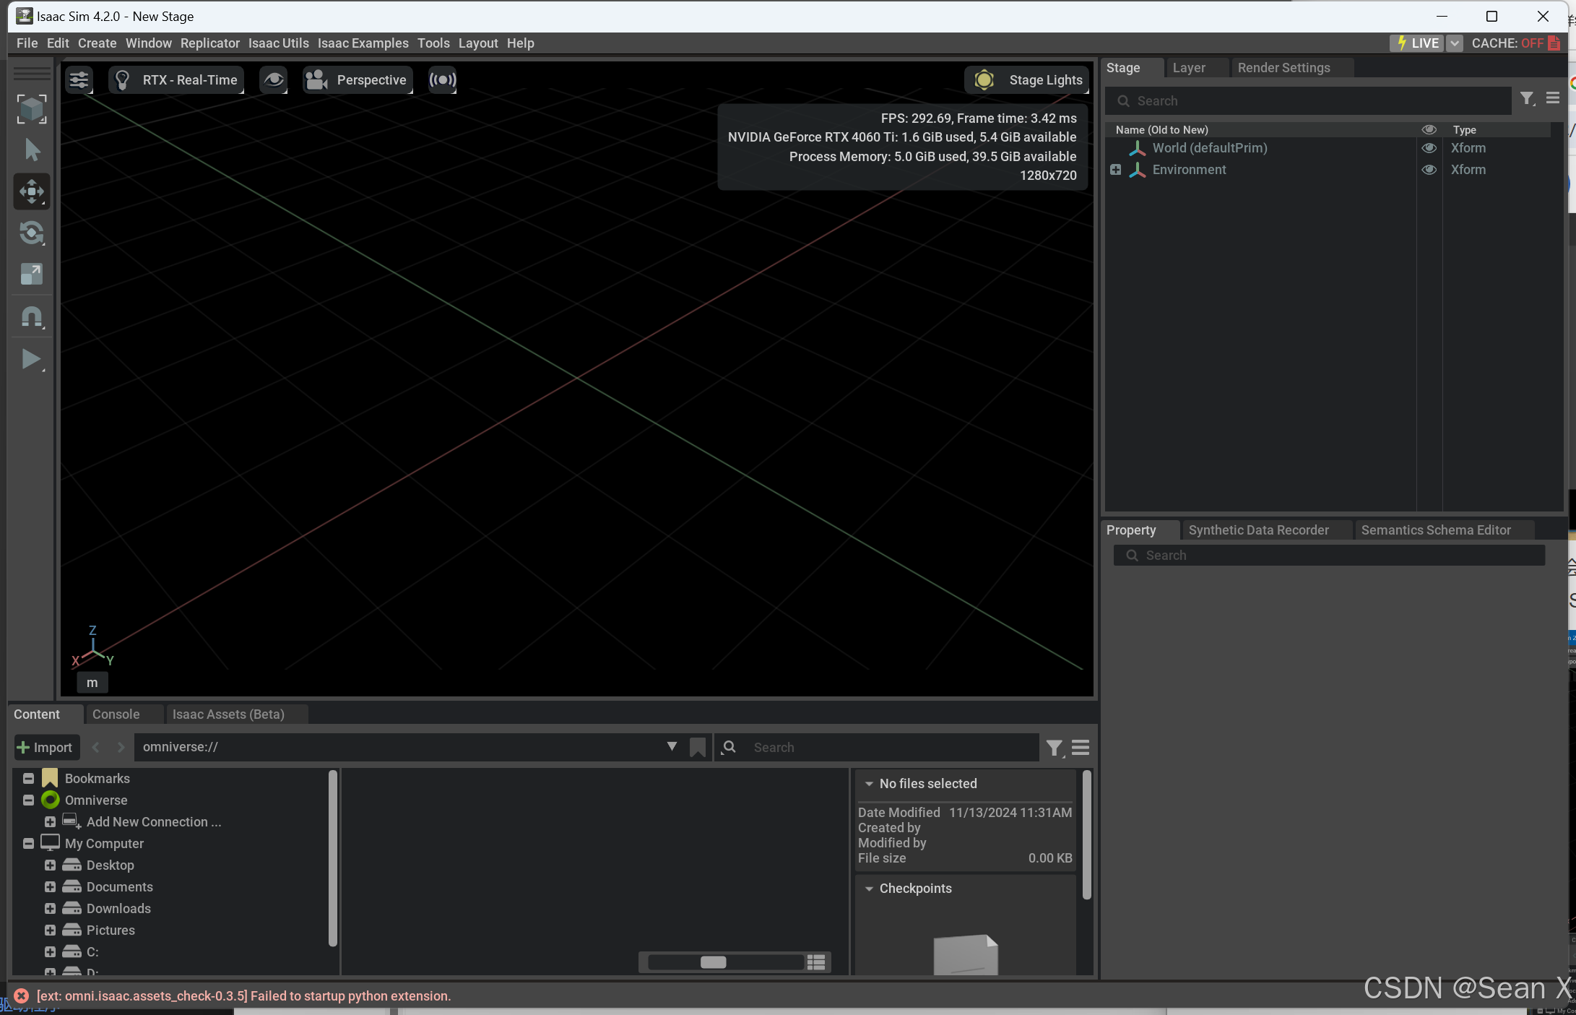
Task: Click the arrow selection tool
Action: tap(32, 150)
